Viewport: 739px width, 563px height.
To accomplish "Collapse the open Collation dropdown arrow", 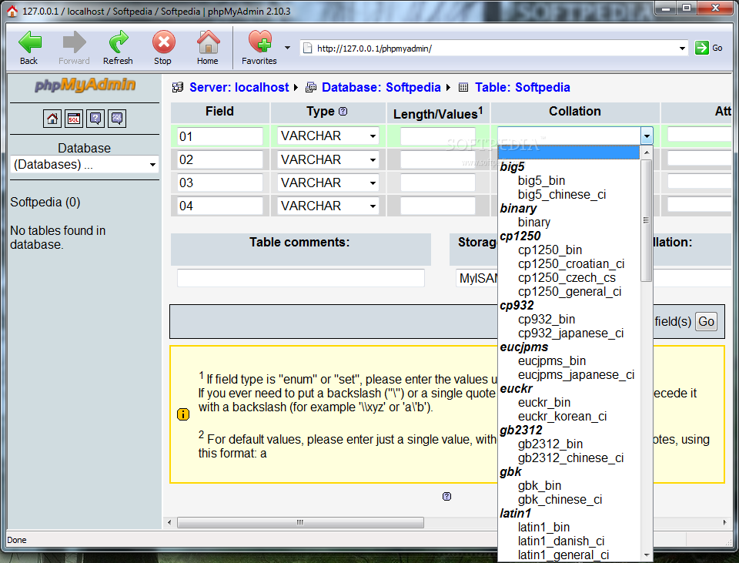I will click(647, 136).
